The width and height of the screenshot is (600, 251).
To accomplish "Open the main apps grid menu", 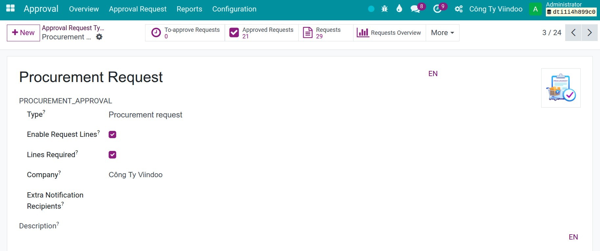I will (11, 9).
